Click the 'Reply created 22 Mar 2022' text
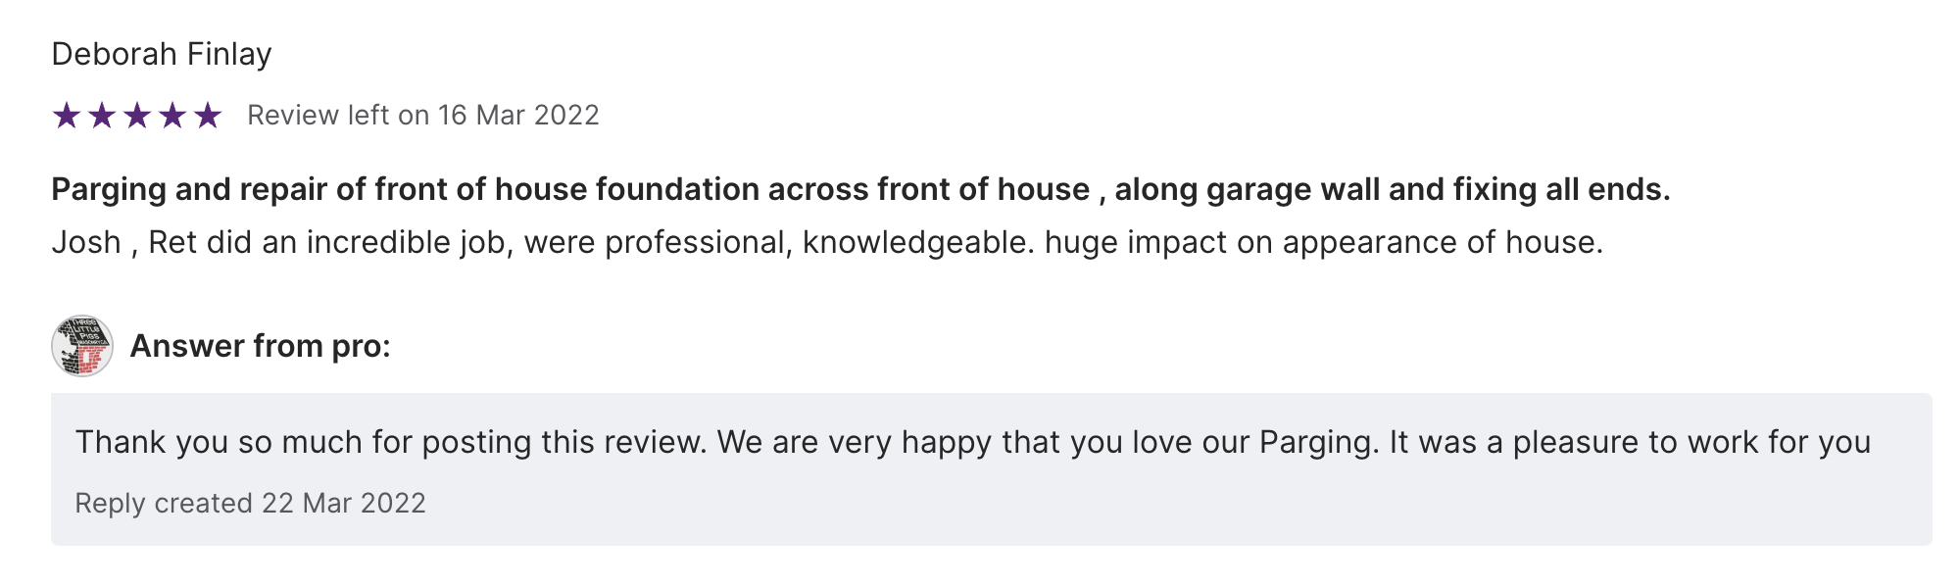This screenshot has width=1960, height=588. pyautogui.click(x=250, y=503)
